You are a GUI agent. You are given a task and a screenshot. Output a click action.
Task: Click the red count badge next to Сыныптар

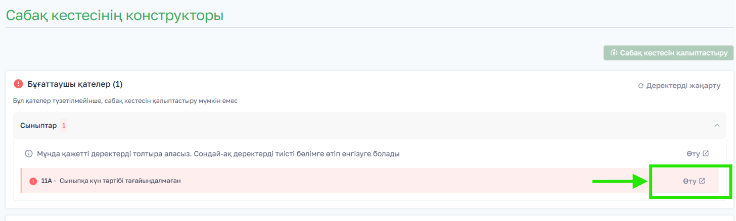pos(64,125)
